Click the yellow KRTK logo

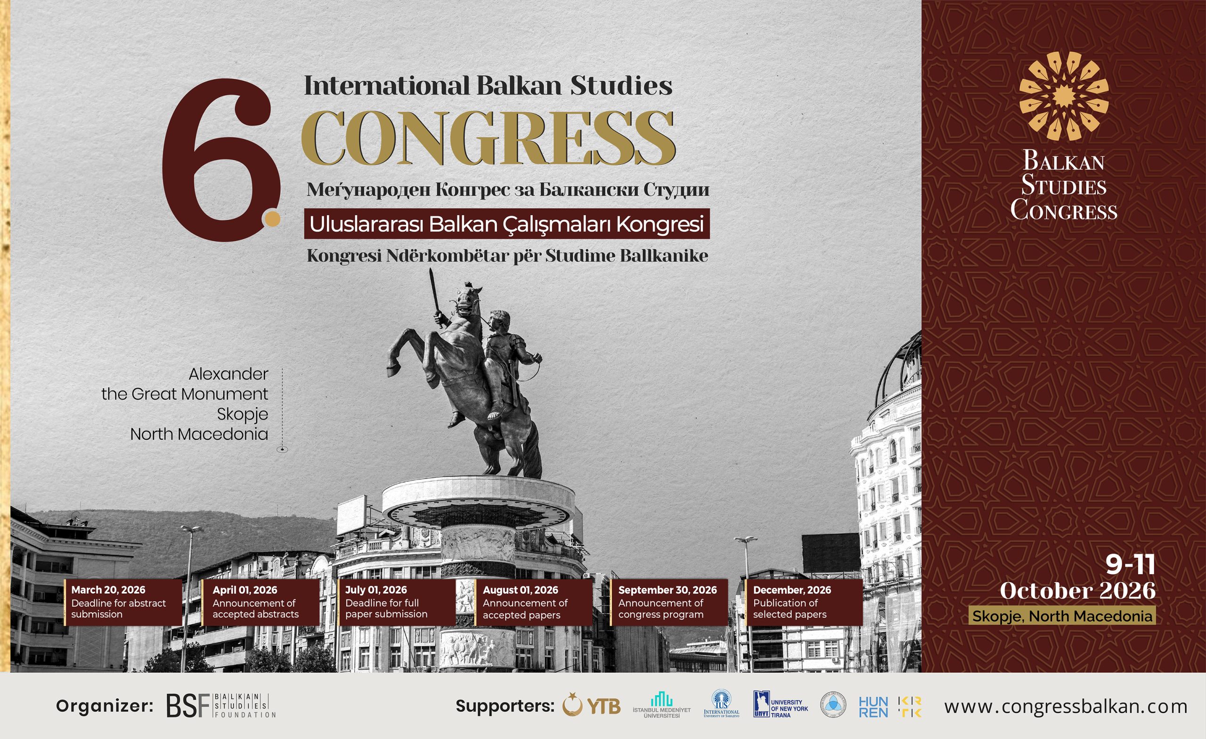point(910,707)
